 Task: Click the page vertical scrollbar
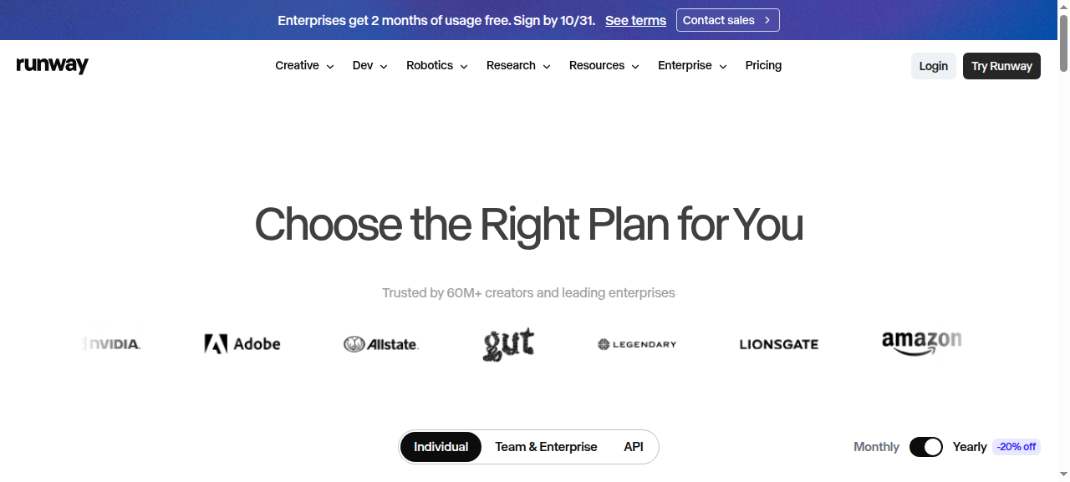[x=1064, y=241]
